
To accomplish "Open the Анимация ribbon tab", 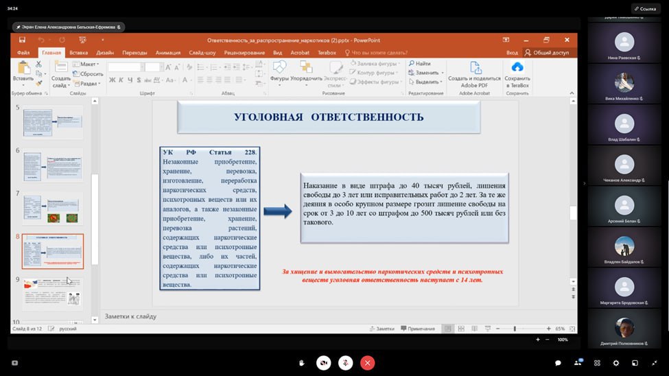I will tap(167, 52).
